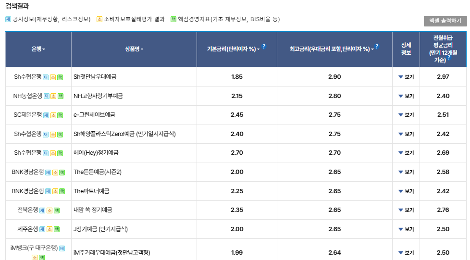Click product name 헤이(Hey)정기예금
This screenshot has width=470, height=260.
tap(96, 153)
